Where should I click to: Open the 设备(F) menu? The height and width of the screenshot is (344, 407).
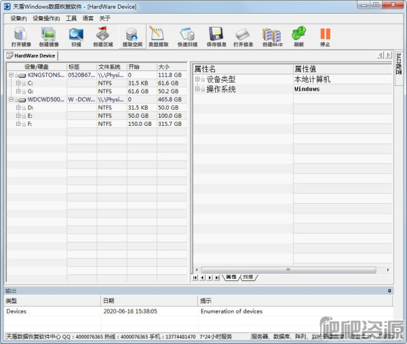[18, 18]
